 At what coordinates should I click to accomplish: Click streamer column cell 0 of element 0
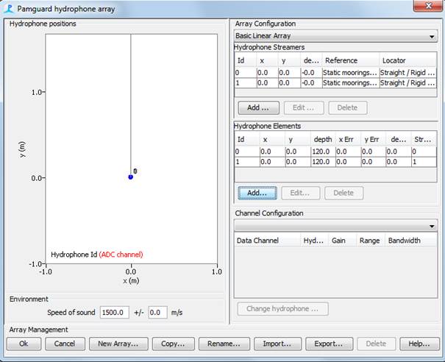coord(424,152)
